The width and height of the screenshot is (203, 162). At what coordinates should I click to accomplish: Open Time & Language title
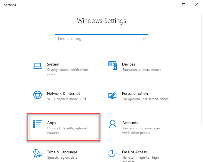[x=62, y=152]
